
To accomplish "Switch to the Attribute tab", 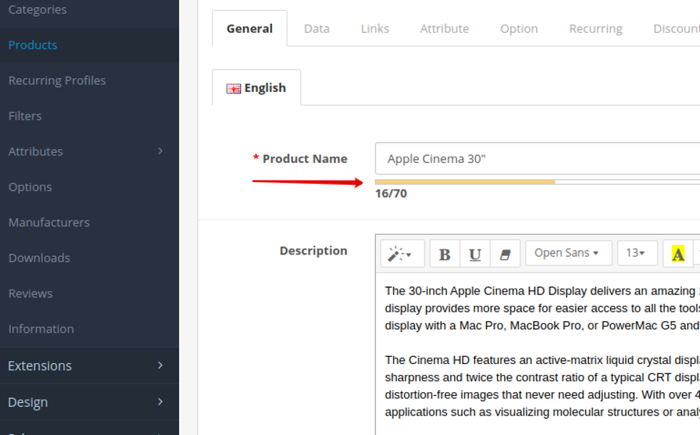I will [445, 28].
